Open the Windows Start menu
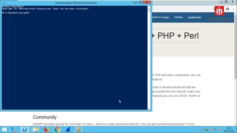 4,130
